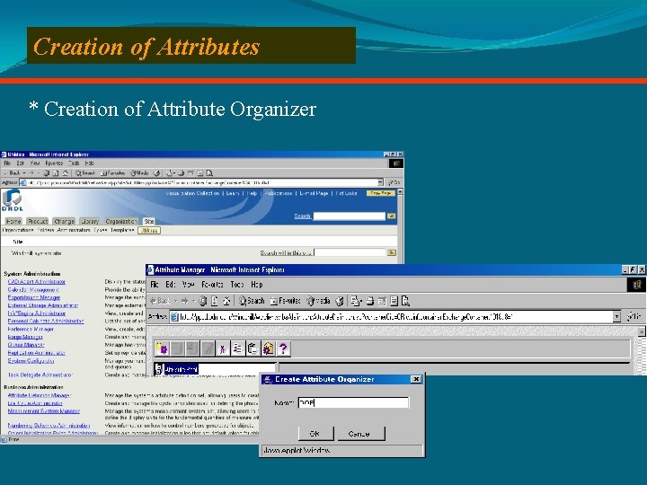Screen dimensions: 647x485
Task: Click the Home icon in the Utilities browser toolbar
Action: tap(65, 173)
